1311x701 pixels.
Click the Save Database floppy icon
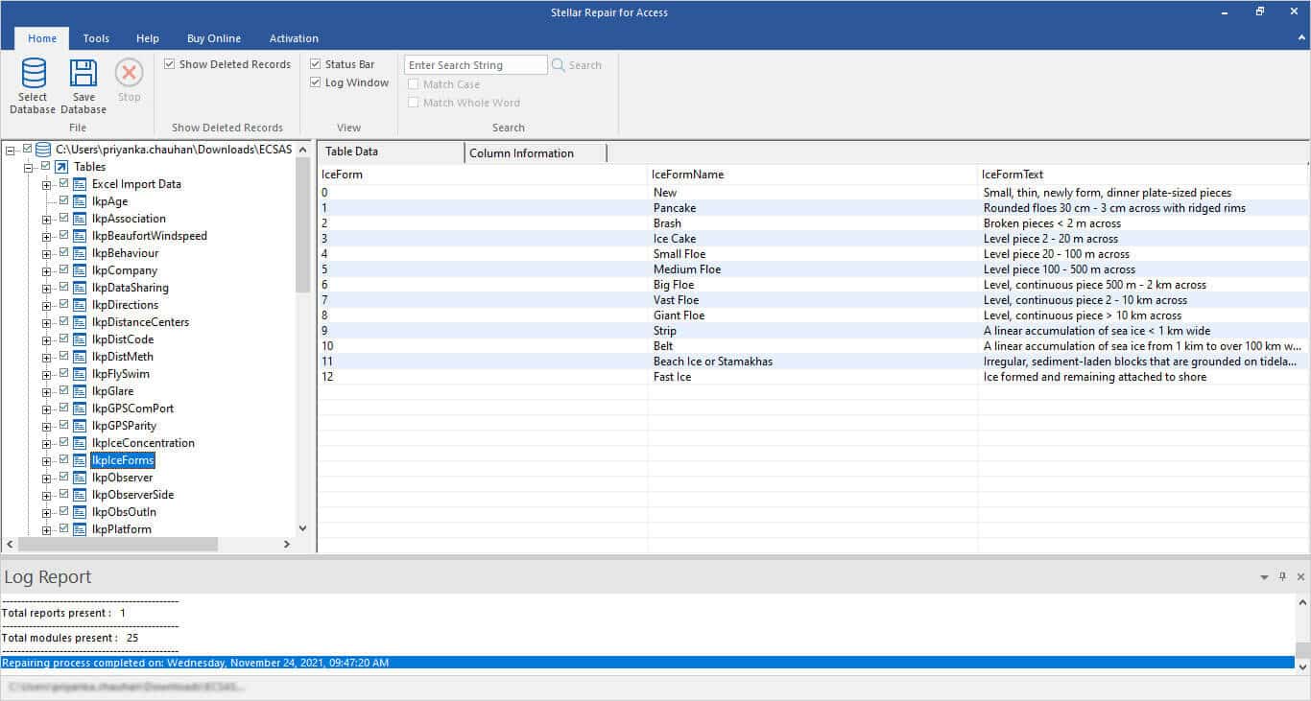point(83,73)
